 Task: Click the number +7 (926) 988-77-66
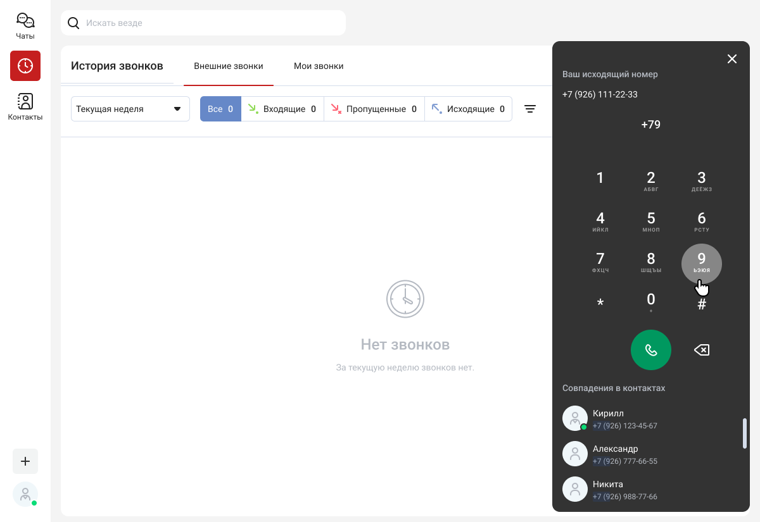click(625, 497)
